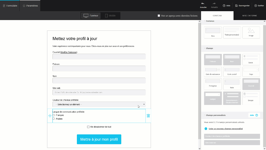Click the Site web input field
The width and height of the screenshot is (266, 150).
[x=99, y=92]
